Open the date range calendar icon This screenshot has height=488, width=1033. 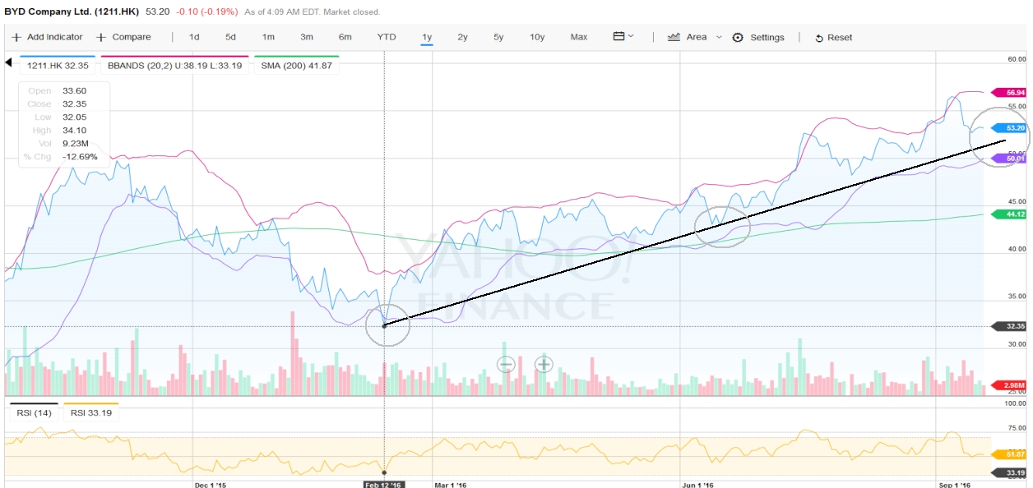click(618, 36)
